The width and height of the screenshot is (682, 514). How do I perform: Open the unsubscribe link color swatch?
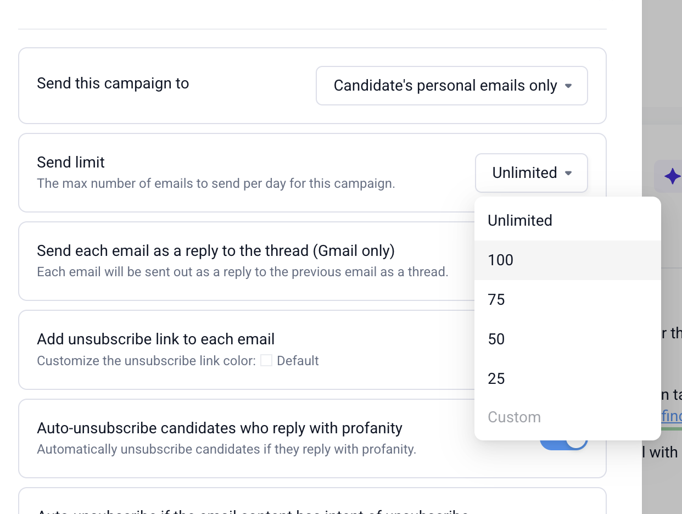[x=266, y=361]
